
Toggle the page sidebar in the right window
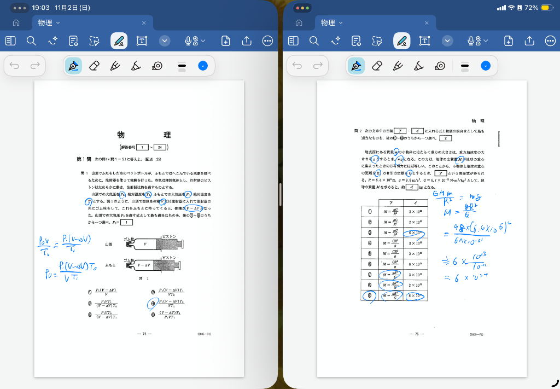tap(293, 41)
